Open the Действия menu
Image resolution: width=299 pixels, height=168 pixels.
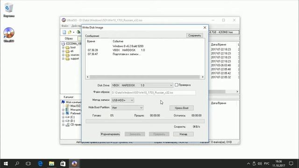coord(76,26)
